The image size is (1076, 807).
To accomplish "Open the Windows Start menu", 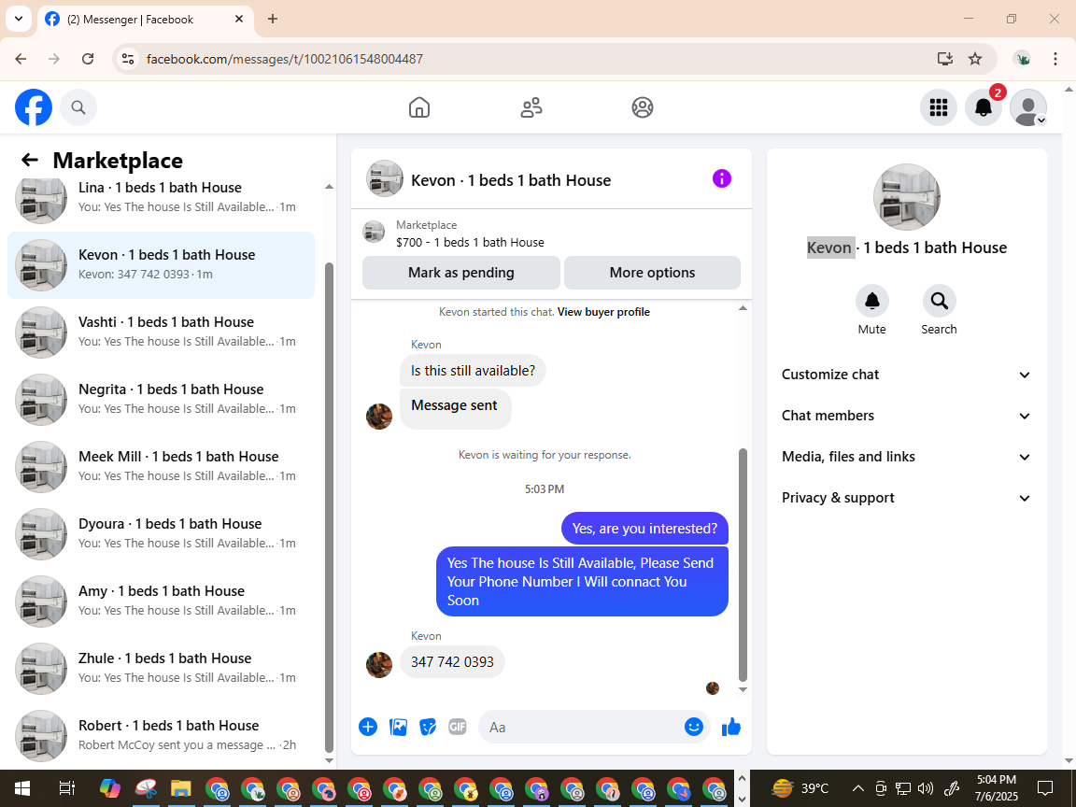I will 22,788.
